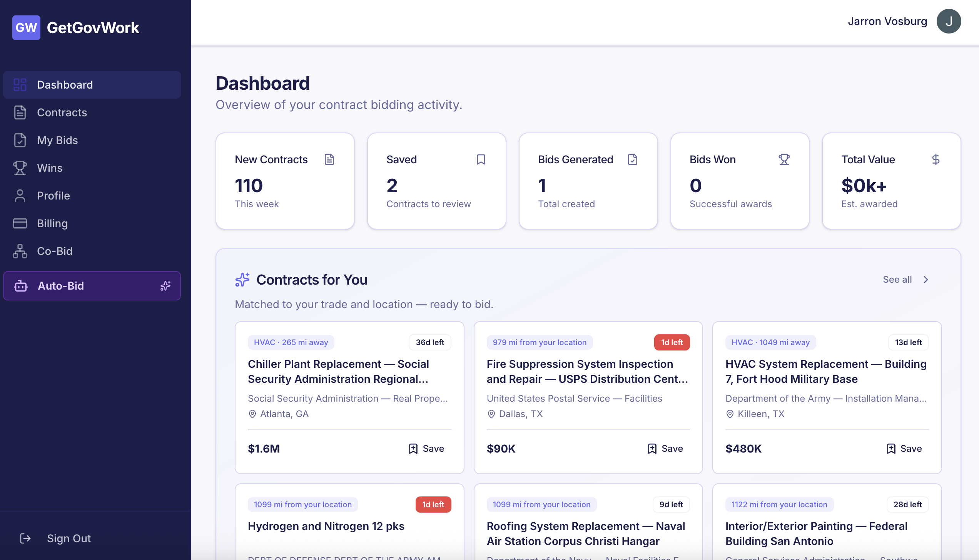Click bookmark icon on the $90K contract card
979x560 pixels.
[652, 449]
